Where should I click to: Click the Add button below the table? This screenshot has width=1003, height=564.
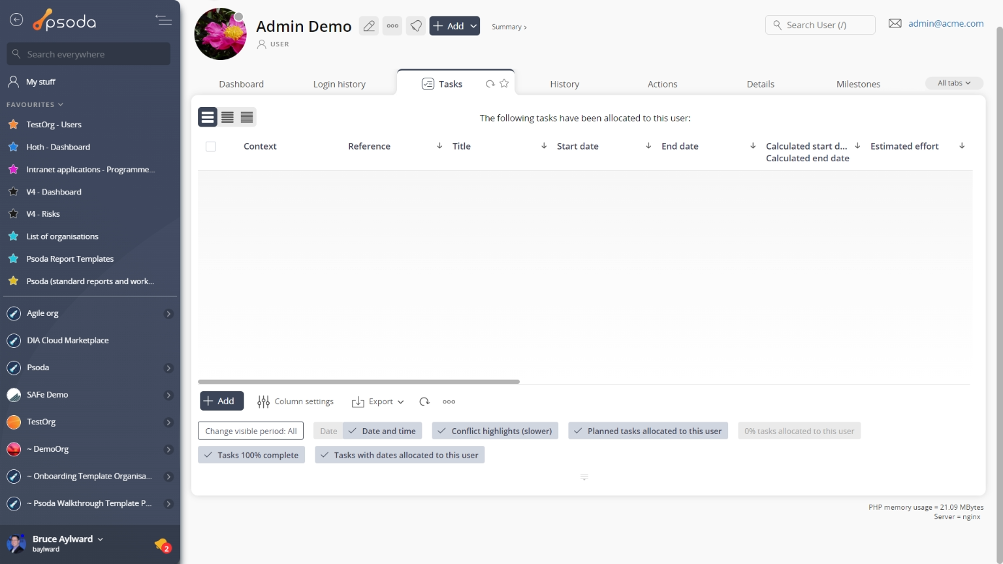point(221,401)
